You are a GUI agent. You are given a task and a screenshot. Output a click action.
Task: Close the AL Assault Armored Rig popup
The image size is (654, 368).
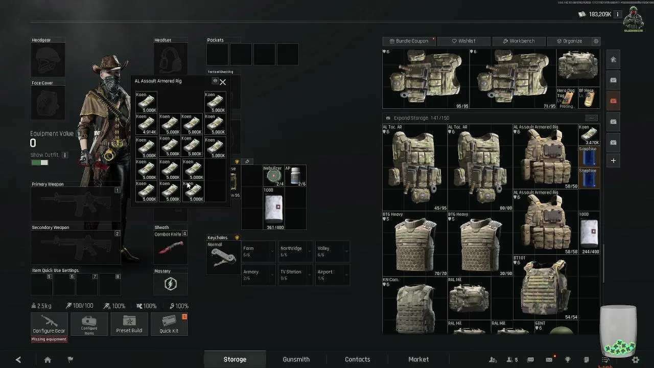pyautogui.click(x=223, y=82)
